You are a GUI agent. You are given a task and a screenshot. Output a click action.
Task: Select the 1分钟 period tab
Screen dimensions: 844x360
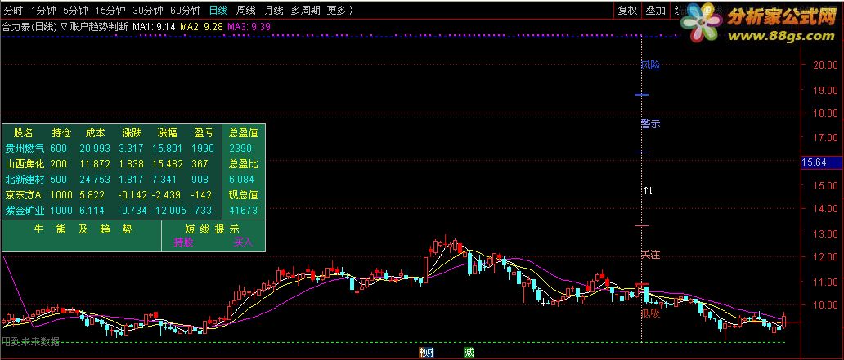coord(43,10)
